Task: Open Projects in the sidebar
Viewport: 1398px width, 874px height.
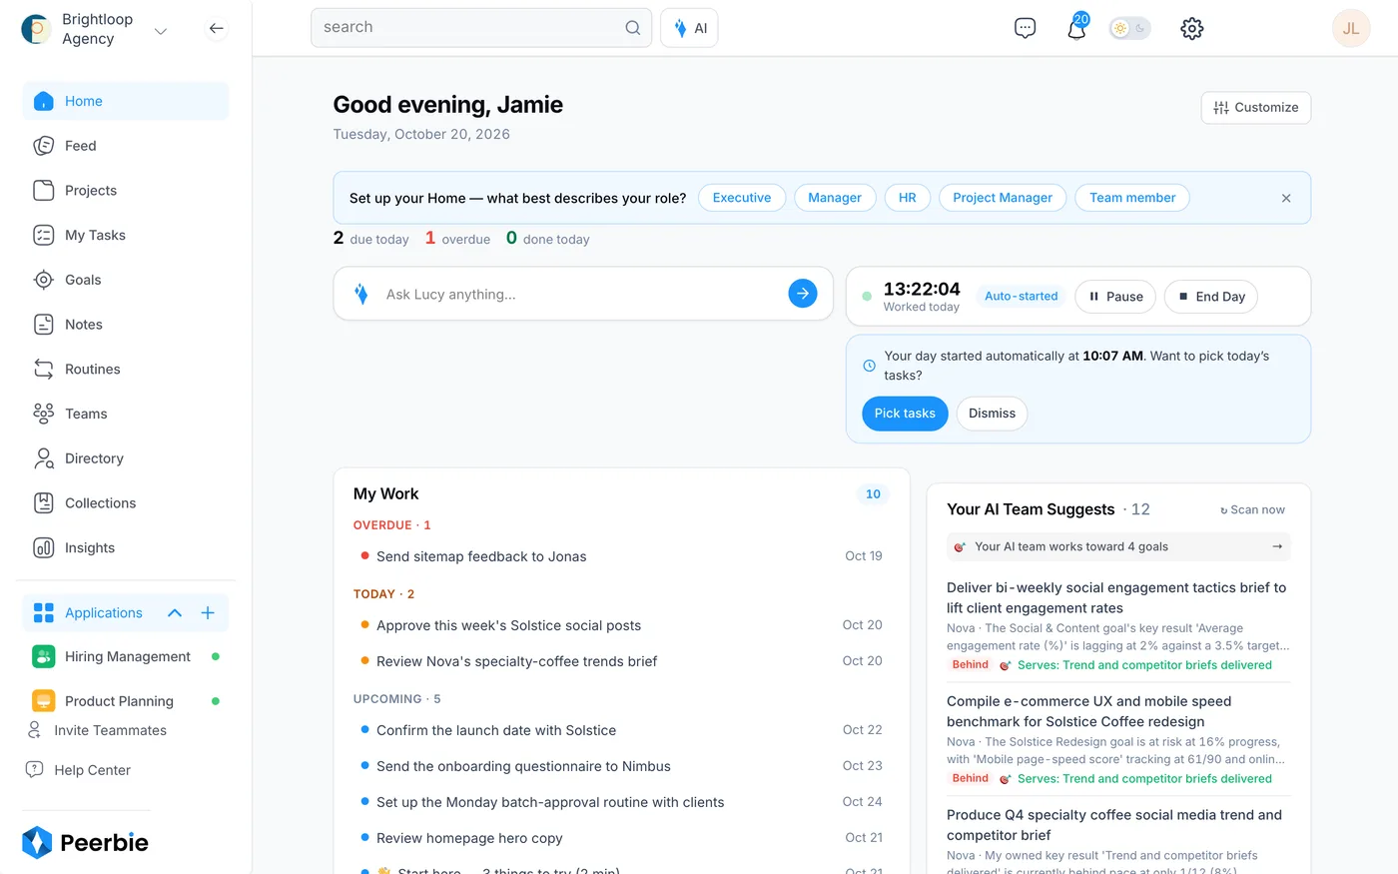Action: pos(126,190)
